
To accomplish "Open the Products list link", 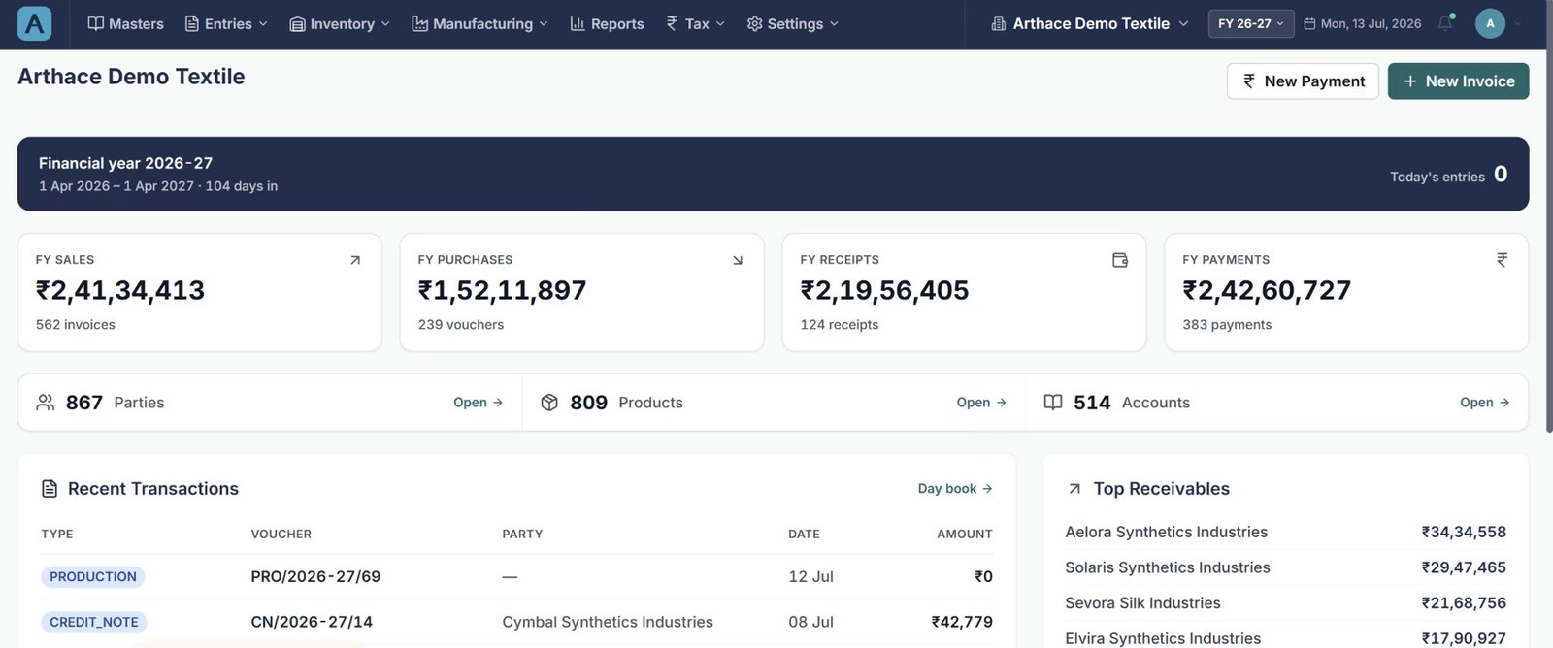I will pos(981,403).
